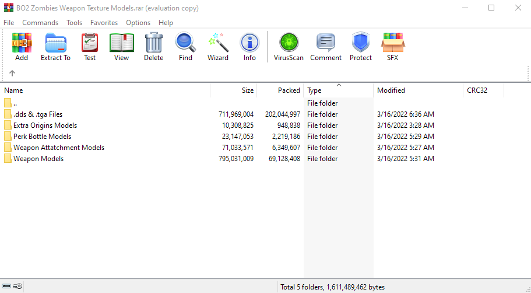The height and width of the screenshot is (293, 531).
Task: Click the Add archive toolbar icon
Action: 22,43
